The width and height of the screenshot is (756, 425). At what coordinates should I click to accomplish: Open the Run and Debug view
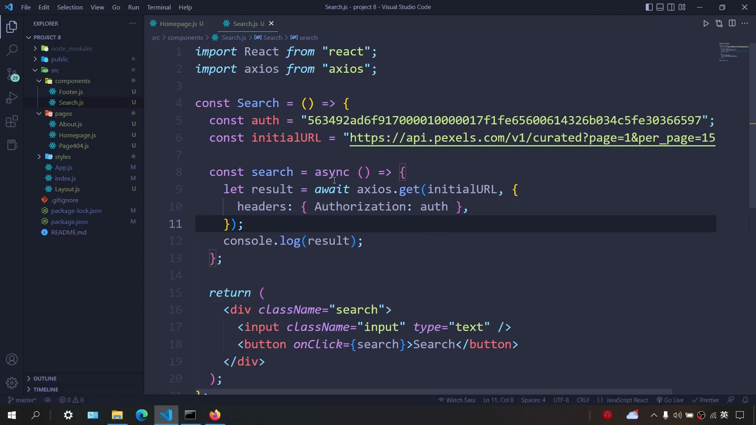click(12, 98)
